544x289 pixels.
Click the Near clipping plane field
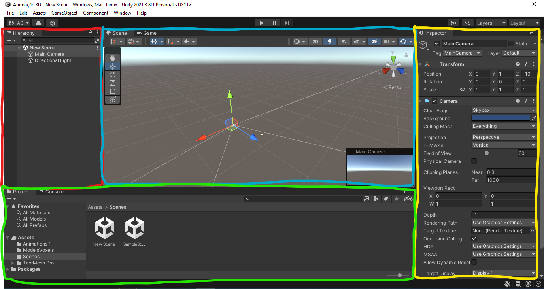click(511, 172)
